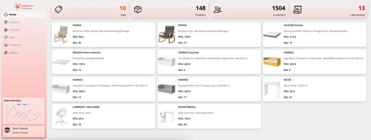Click 'Solution Architect' role text
This screenshot has height=140, width=371.
[x=20, y=133]
